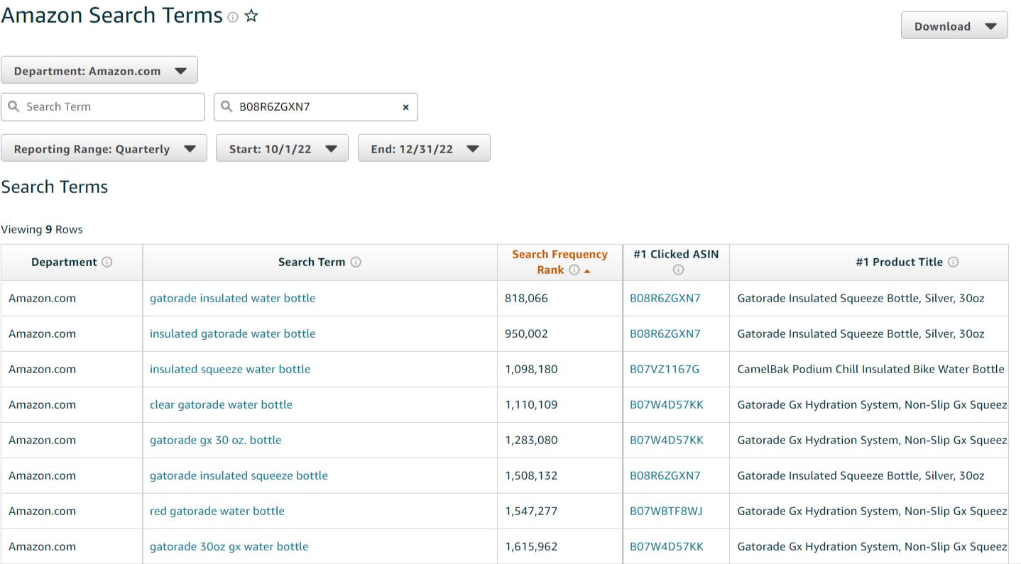1021x564 pixels.
Task: Select the rank value 950,002
Action: coord(527,333)
